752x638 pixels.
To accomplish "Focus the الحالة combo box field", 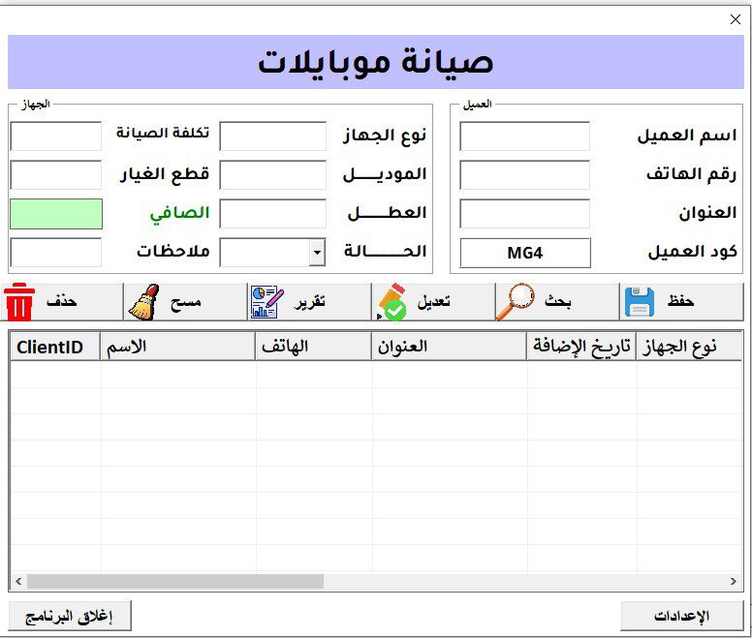I will pyautogui.click(x=272, y=253).
